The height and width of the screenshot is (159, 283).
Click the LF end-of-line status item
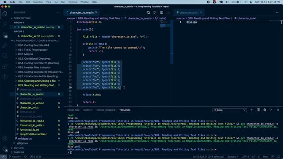click(x=253, y=157)
